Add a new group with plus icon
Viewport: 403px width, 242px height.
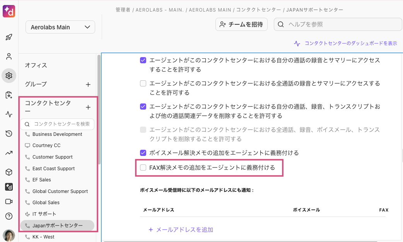[88, 84]
